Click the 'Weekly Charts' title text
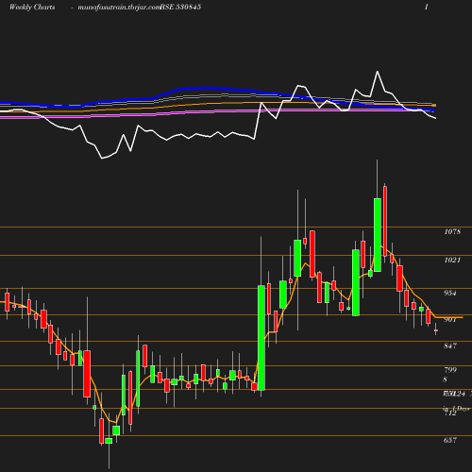This screenshot has width=472, height=472. click(32, 8)
